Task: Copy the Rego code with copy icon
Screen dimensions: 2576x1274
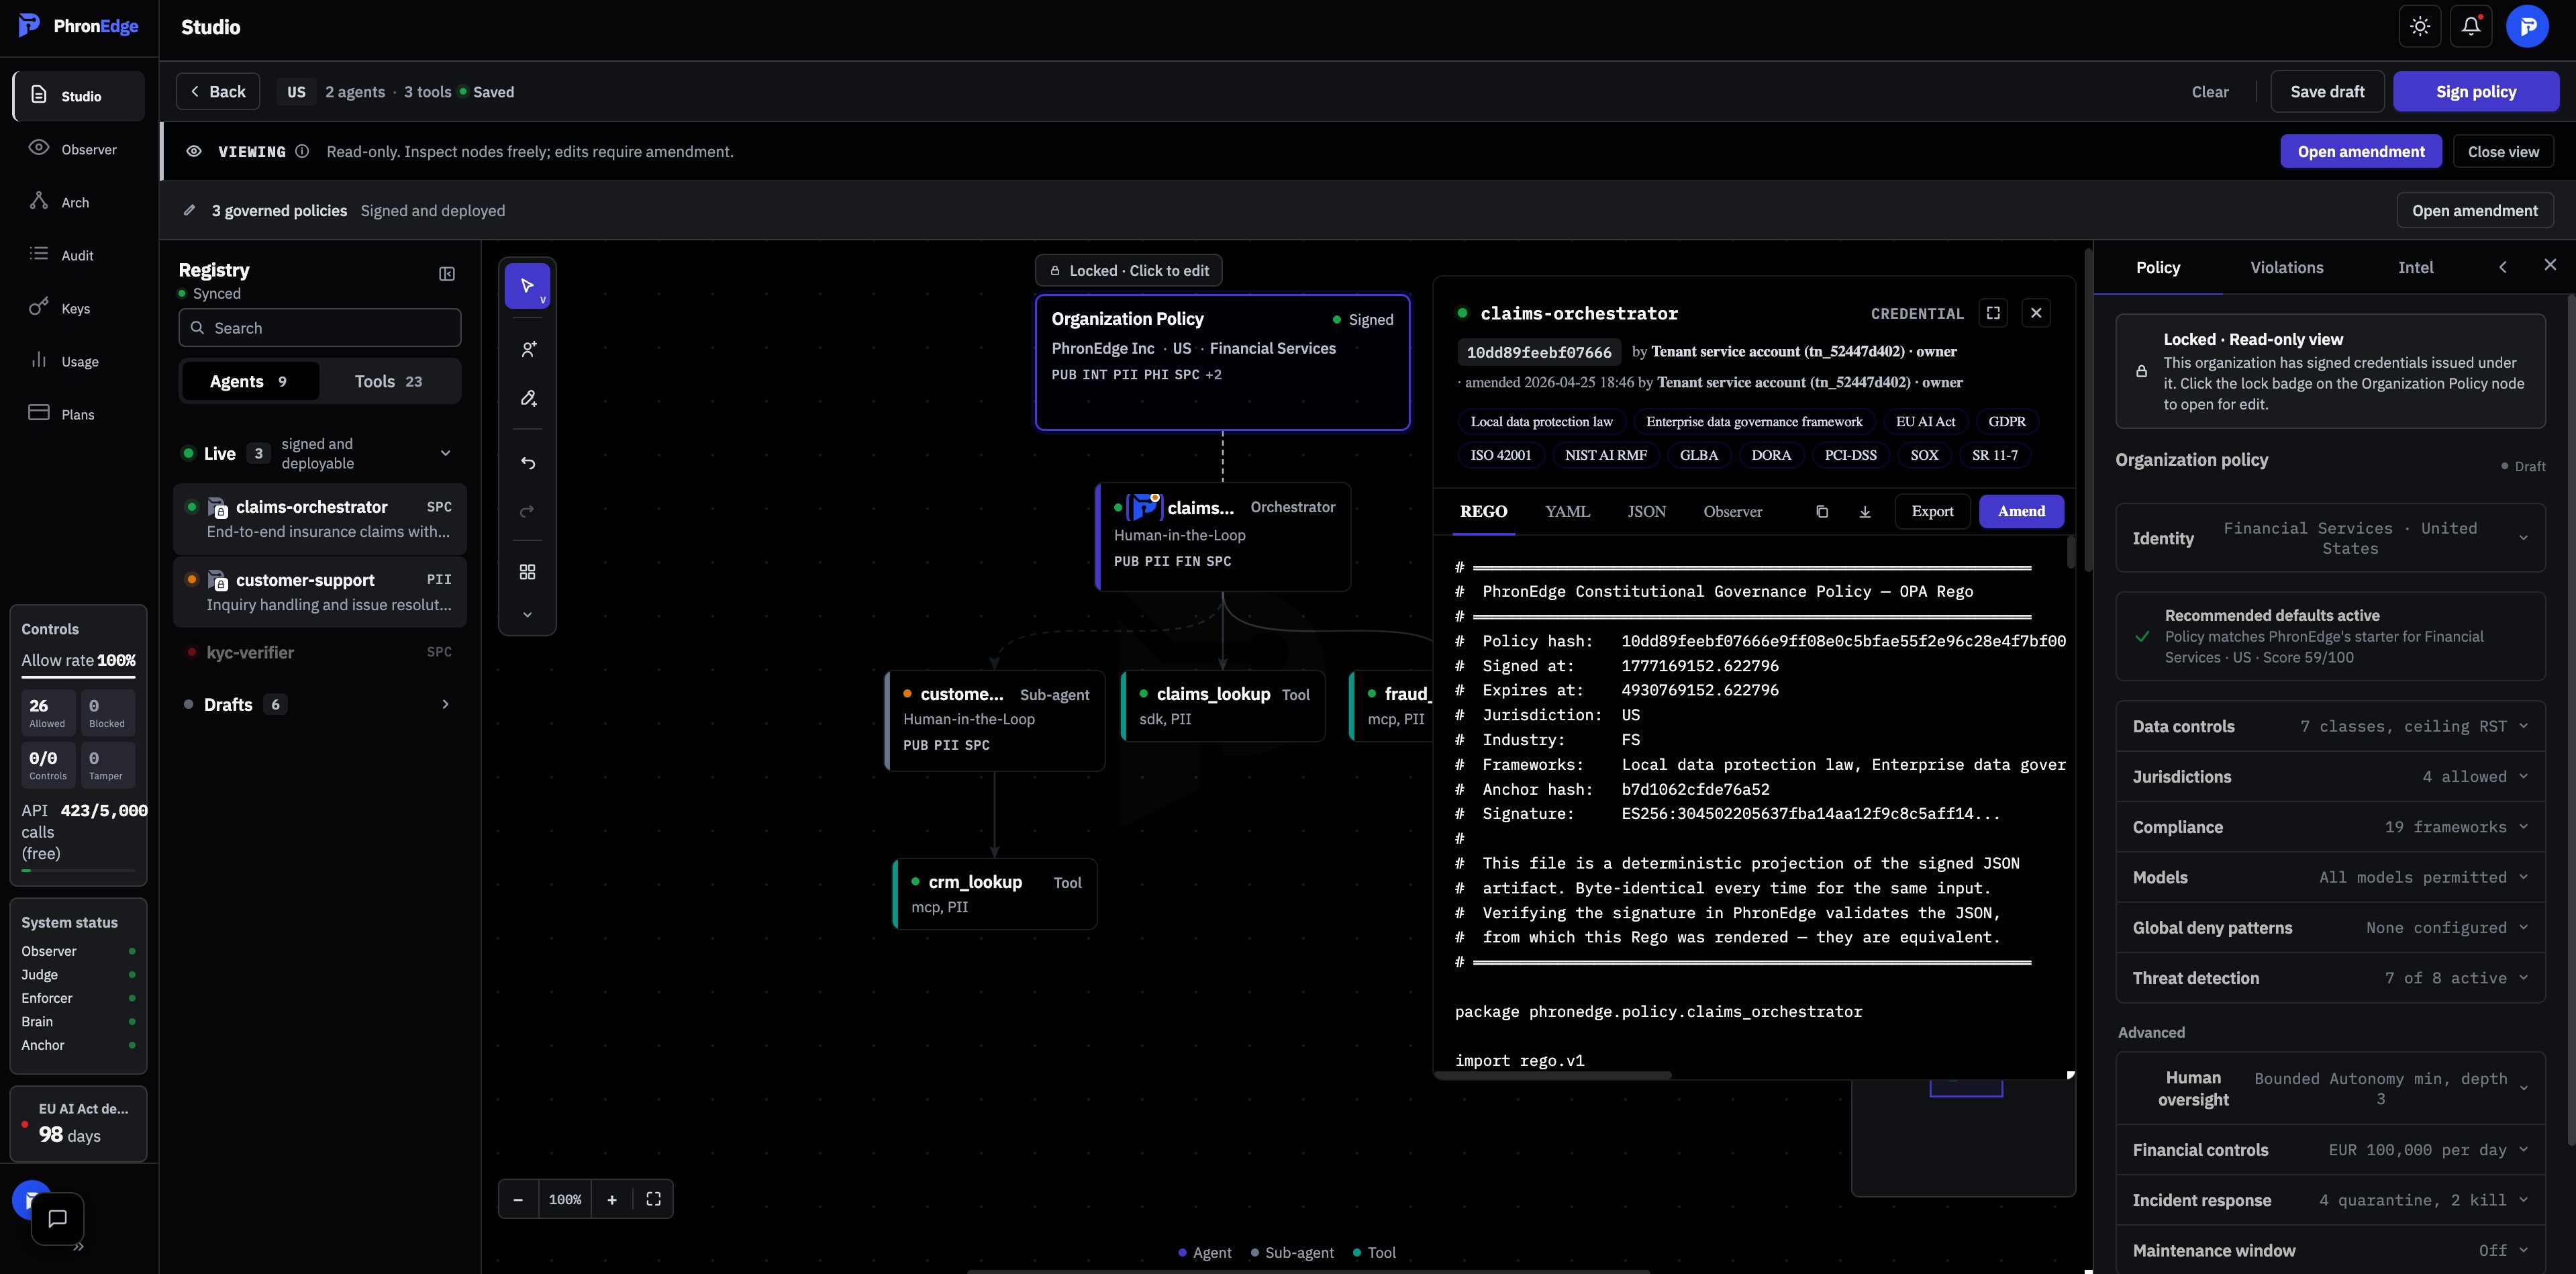Action: (x=1822, y=512)
